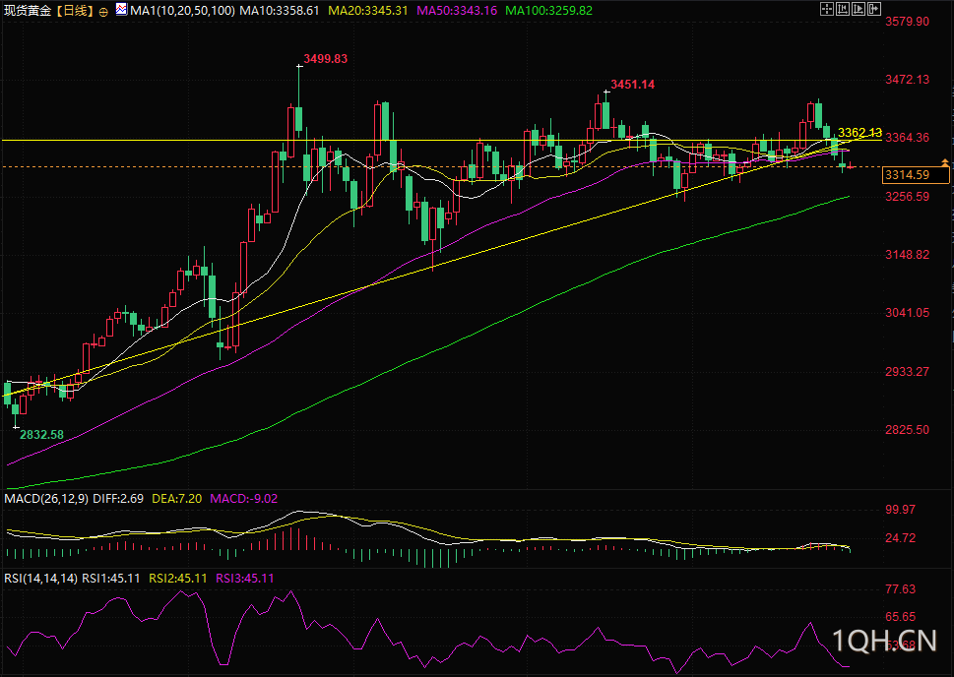954x677 pixels.
Task: Open RSI(14,14,14) indicator settings
Action: click(40, 579)
